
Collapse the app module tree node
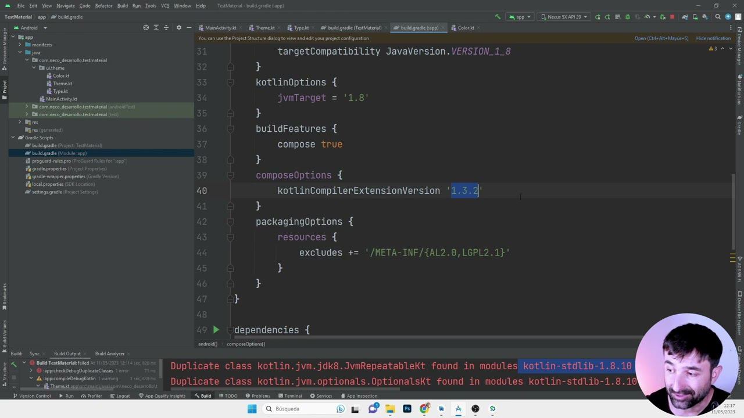(x=12, y=37)
